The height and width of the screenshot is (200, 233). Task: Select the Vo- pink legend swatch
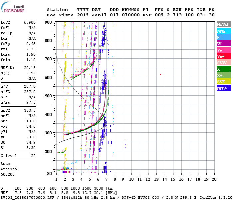tap(224, 50)
